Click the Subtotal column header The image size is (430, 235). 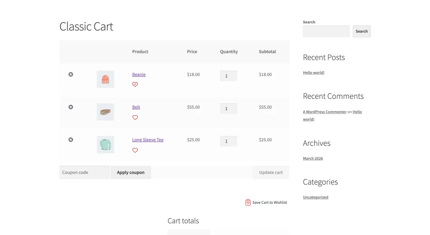pyautogui.click(x=267, y=52)
